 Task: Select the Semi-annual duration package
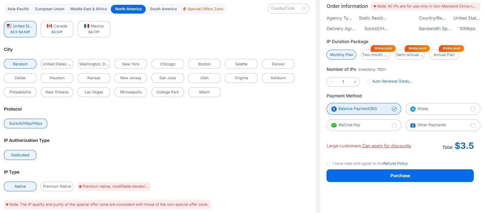[410, 55]
